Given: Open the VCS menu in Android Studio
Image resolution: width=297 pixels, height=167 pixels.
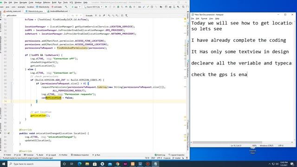Looking at the screenshot, I should 71,2.
